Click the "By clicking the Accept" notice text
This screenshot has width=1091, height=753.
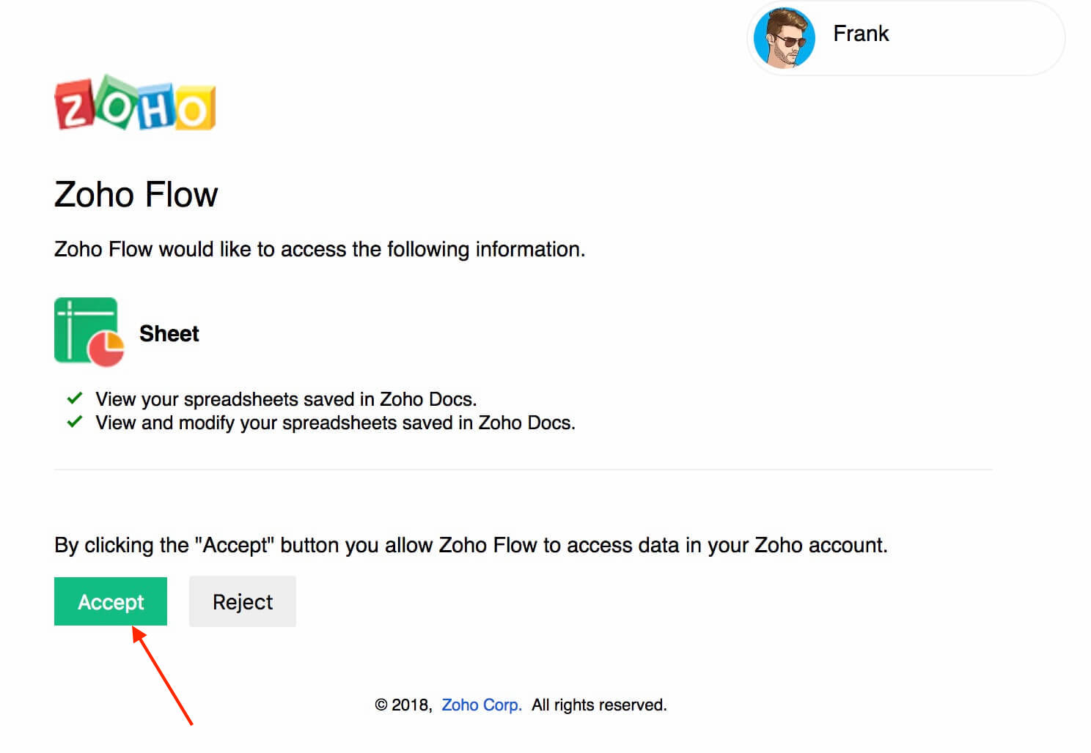[x=471, y=545]
